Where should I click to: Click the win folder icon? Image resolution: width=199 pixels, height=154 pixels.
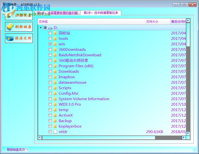coord(55,44)
